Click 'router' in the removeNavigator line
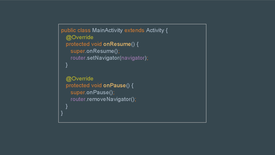Viewport: 275px width, 155px height. 78,99
